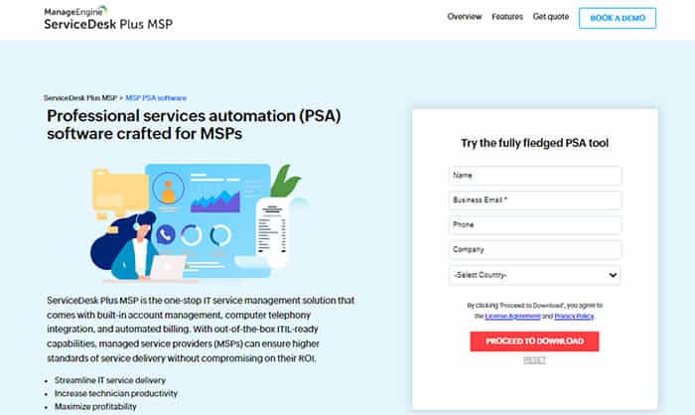695x415 pixels.
Task: Open the License Agreement link
Action: 512,316
